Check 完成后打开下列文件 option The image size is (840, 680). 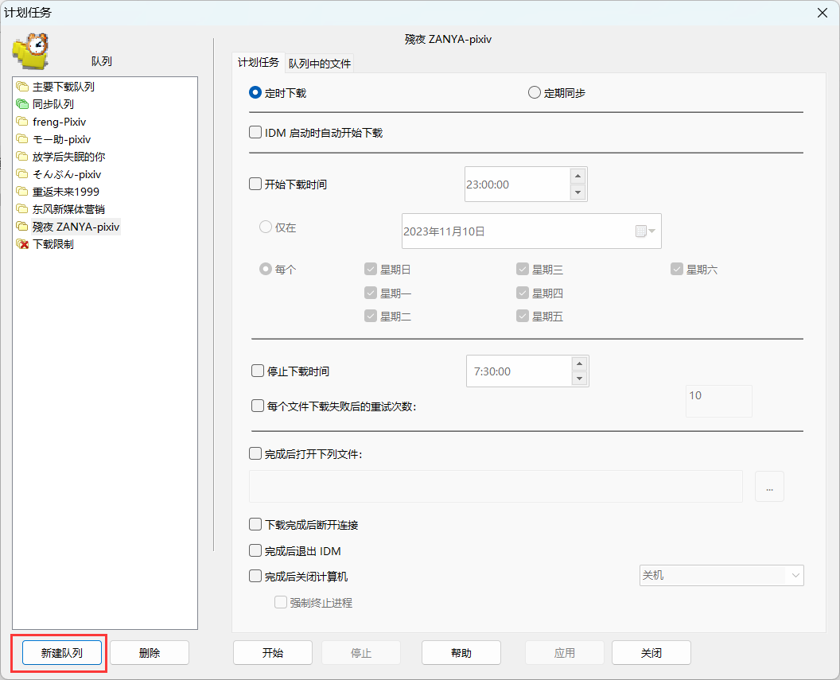coord(255,454)
